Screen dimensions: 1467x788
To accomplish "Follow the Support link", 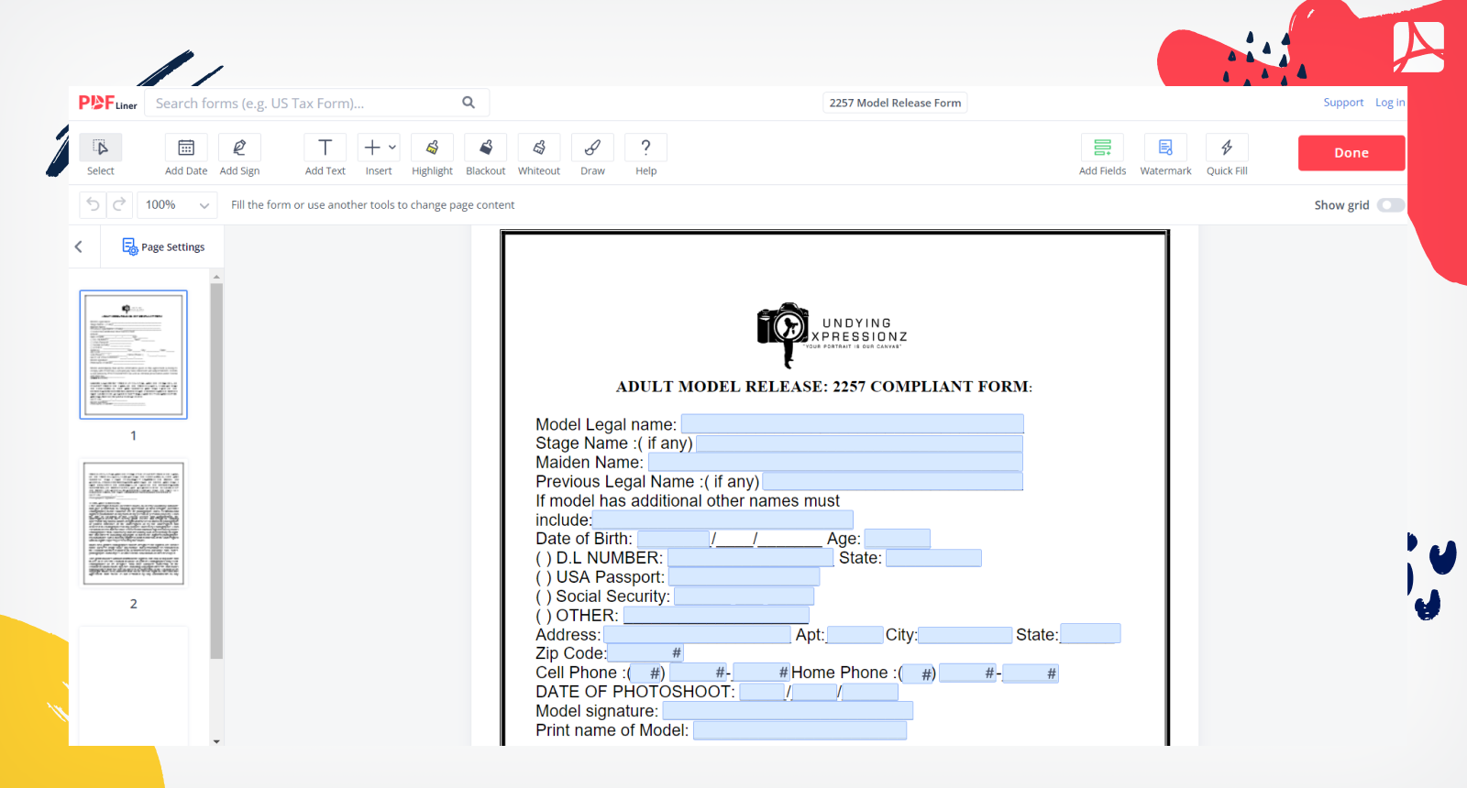I will (x=1342, y=103).
